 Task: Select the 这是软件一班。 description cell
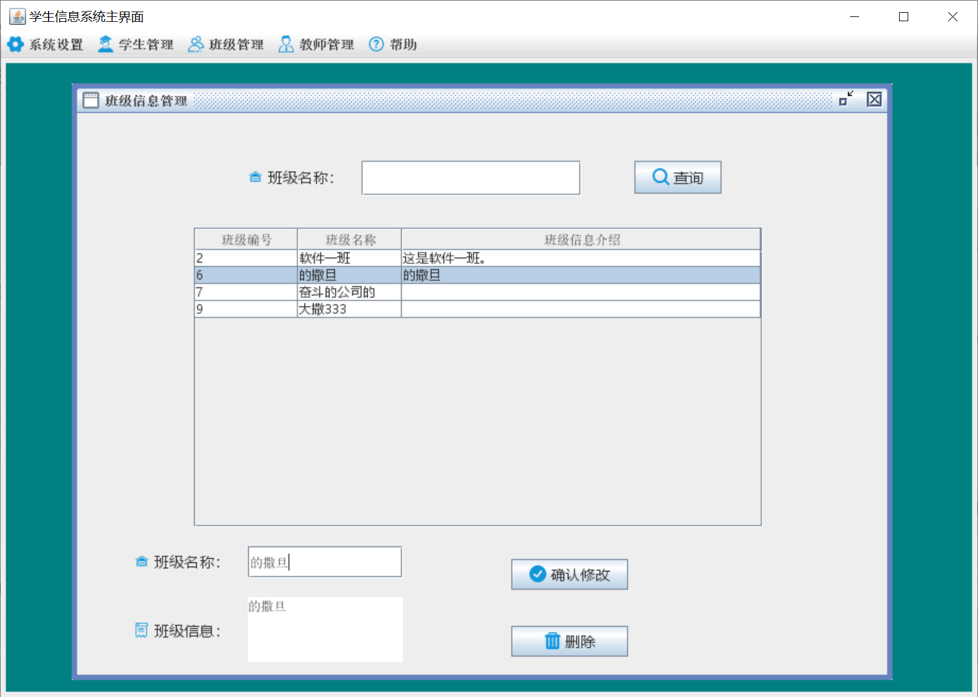581,258
